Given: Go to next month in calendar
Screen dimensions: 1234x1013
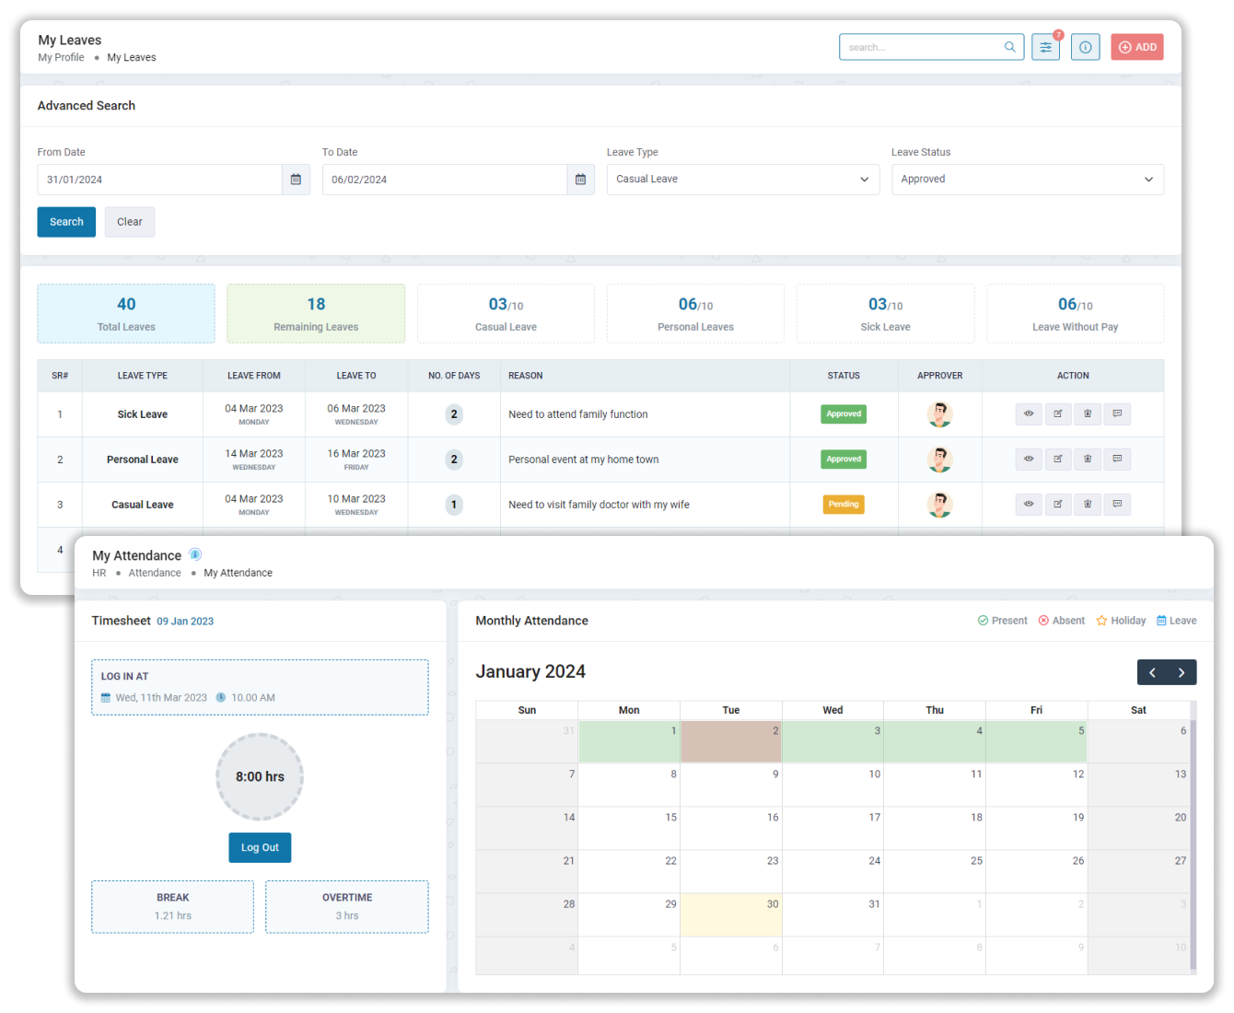Looking at the screenshot, I should click(x=1182, y=672).
